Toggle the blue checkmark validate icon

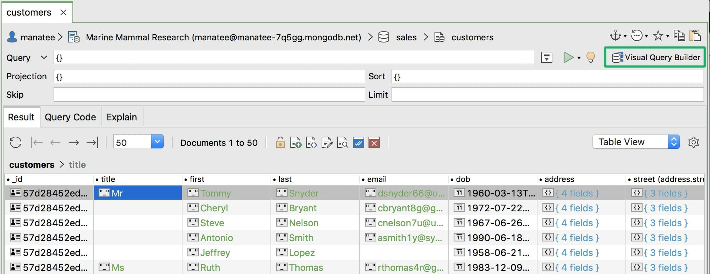pos(359,143)
